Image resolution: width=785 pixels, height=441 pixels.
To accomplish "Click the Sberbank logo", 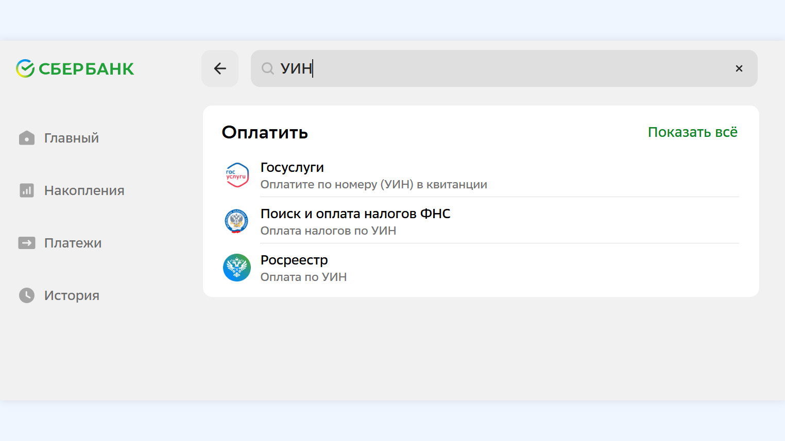I will tap(75, 68).
